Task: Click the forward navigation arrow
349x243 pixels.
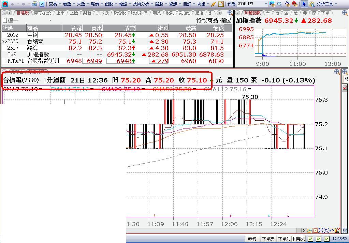Action: point(24,4)
